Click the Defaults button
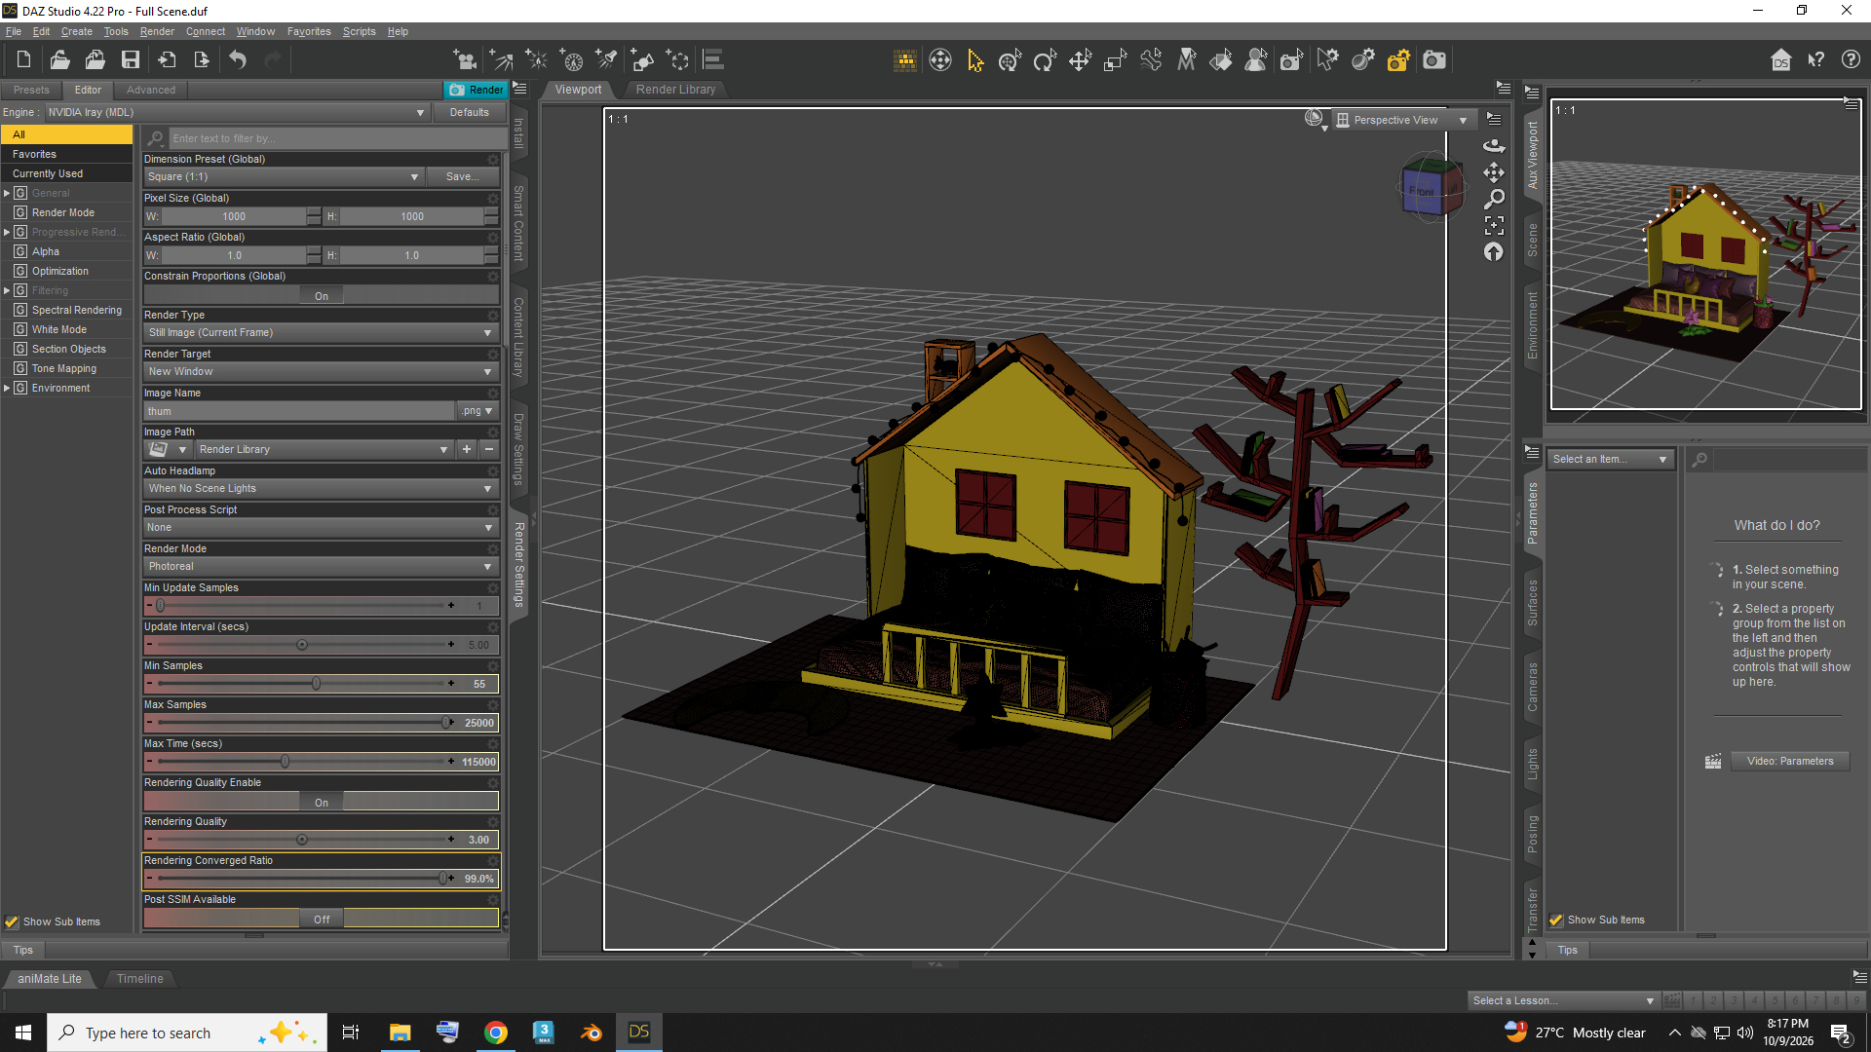 click(x=470, y=113)
